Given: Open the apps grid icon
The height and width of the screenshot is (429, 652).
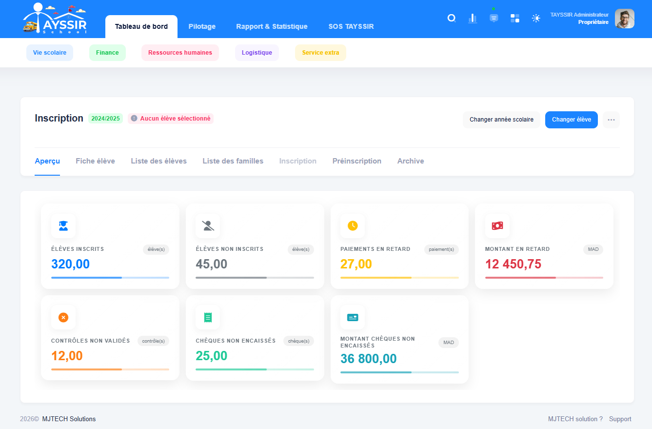Looking at the screenshot, I should tap(515, 19).
